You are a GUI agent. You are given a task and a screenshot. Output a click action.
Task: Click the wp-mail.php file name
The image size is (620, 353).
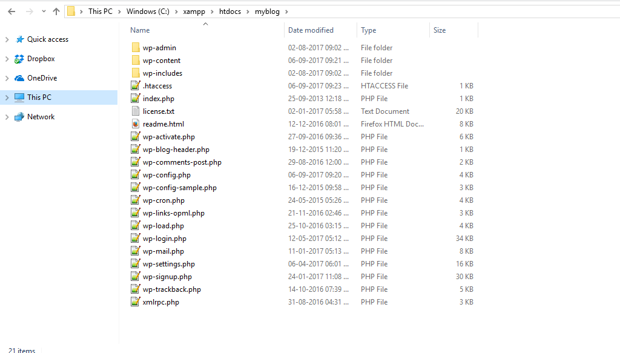(x=163, y=251)
